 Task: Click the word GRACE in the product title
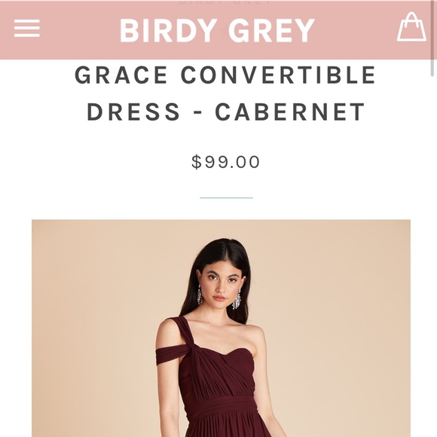[121, 75]
